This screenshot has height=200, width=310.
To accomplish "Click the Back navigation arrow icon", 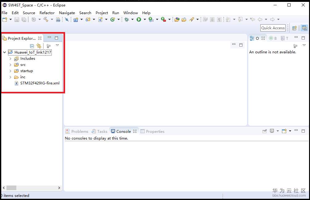I will [x=260, y=19].
